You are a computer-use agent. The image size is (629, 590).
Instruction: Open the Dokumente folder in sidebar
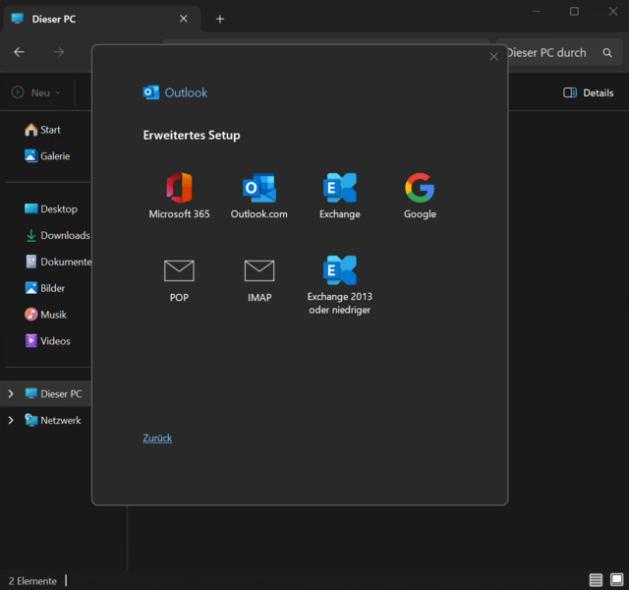[58, 263]
